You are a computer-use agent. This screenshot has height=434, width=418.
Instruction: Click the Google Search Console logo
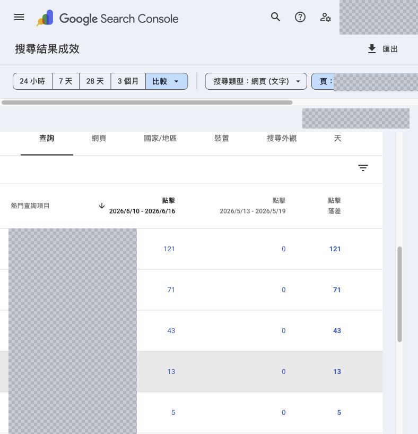coord(108,18)
